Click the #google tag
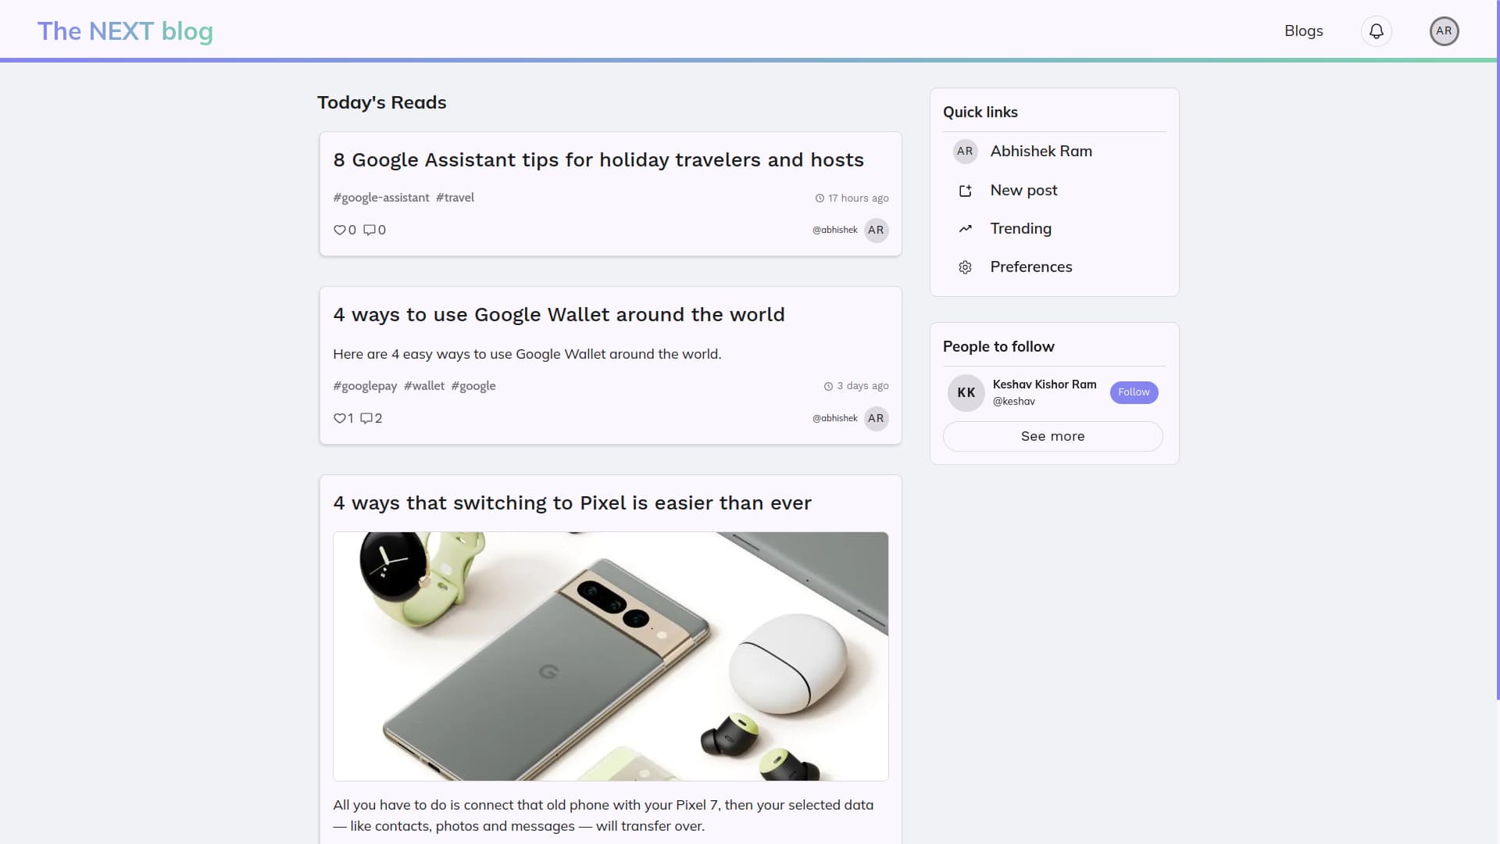 click(473, 386)
